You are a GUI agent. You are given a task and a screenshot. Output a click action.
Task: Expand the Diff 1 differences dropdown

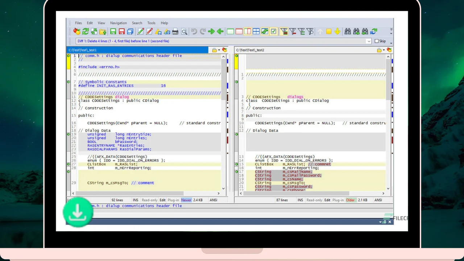tap(369, 41)
